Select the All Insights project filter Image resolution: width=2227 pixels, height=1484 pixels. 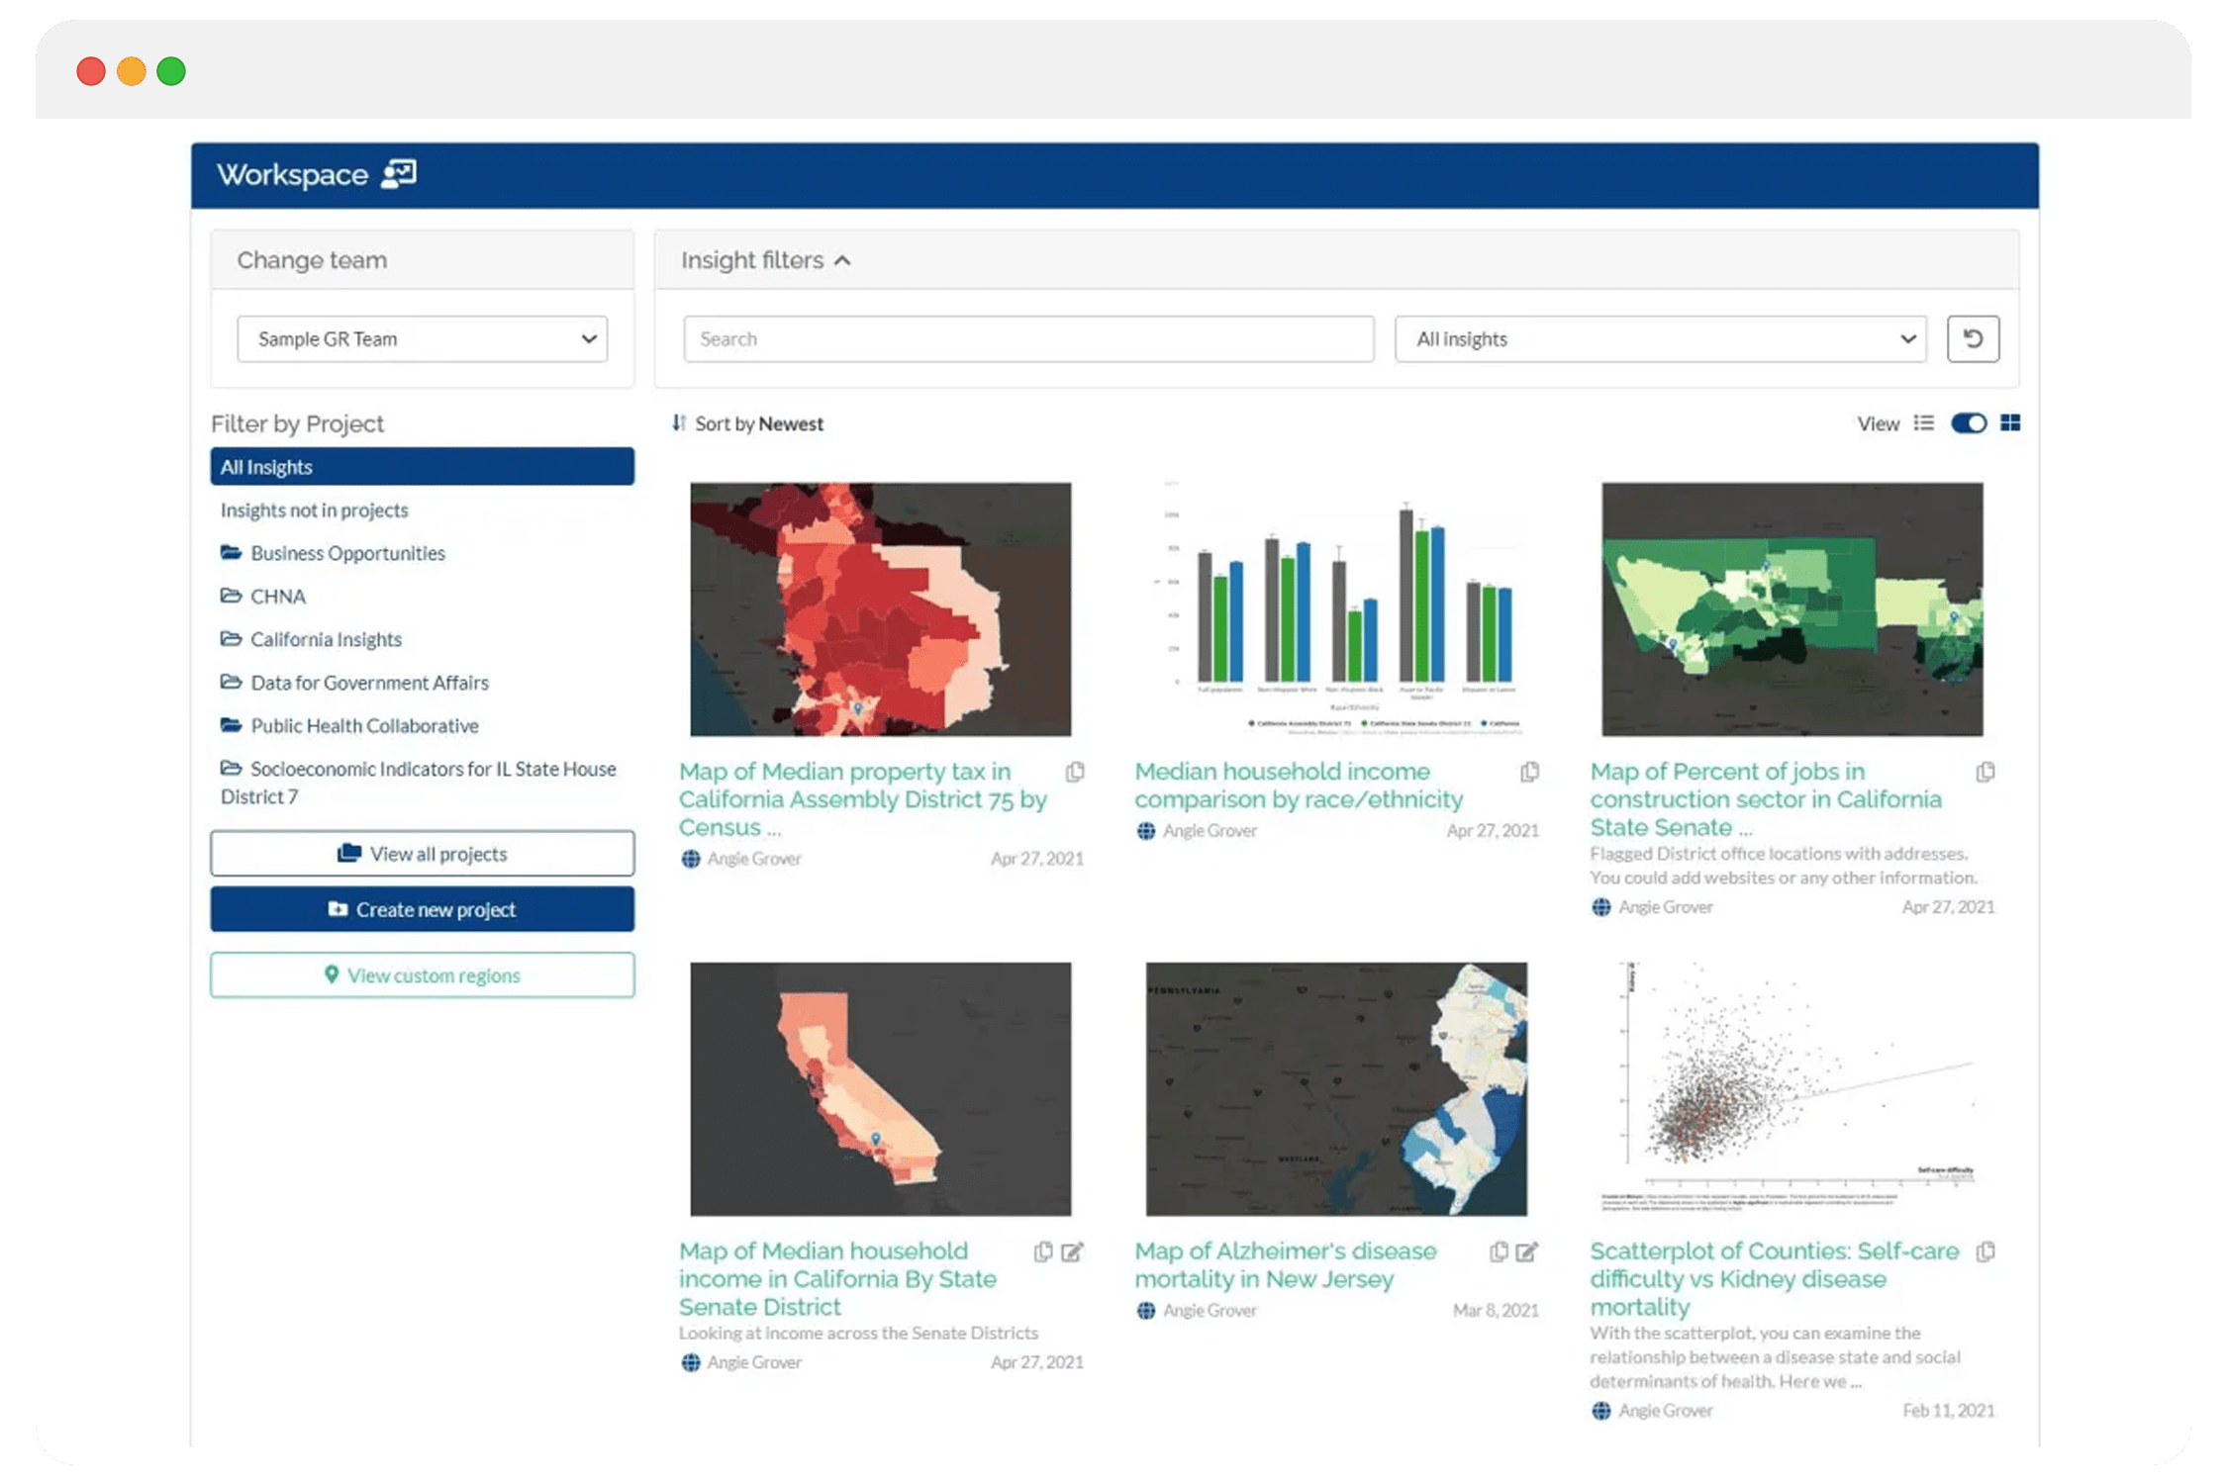(x=423, y=466)
